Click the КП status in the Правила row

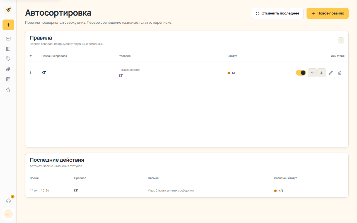pyautogui.click(x=232, y=73)
